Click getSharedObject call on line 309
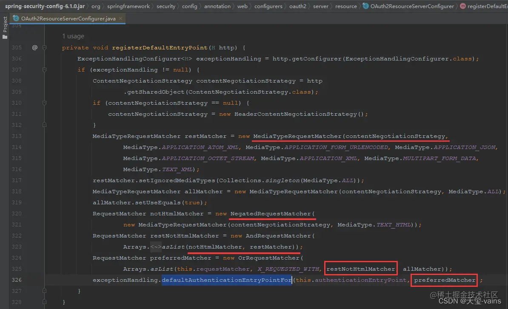Viewport: 508px width, 309px height. click(156, 92)
